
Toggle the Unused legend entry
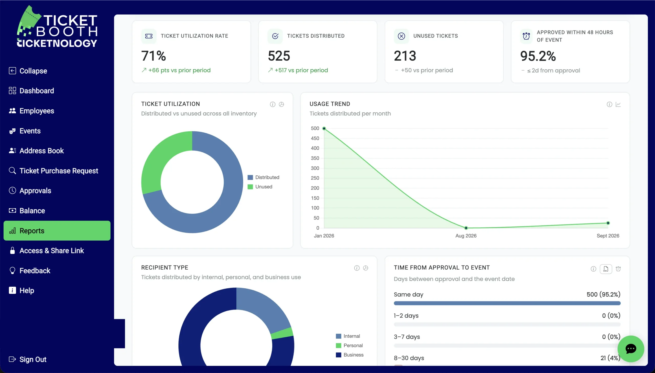(260, 187)
